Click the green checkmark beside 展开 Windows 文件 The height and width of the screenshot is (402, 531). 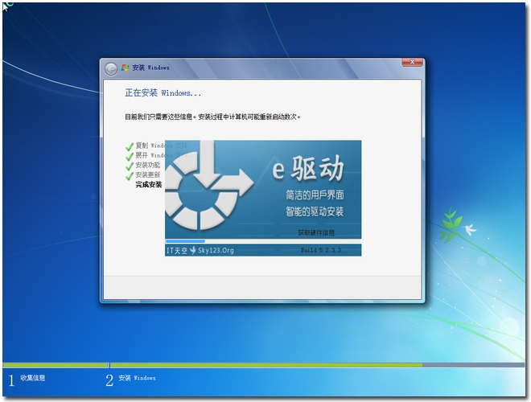click(130, 156)
